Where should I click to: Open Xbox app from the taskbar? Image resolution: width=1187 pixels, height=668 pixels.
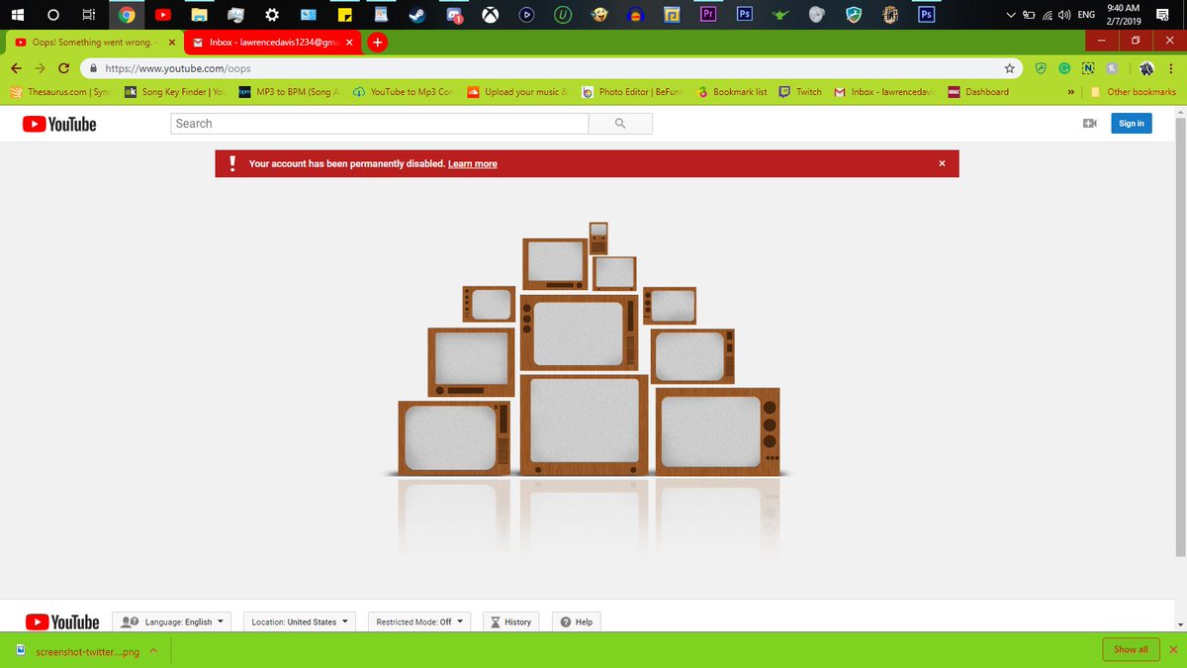pyautogui.click(x=490, y=15)
